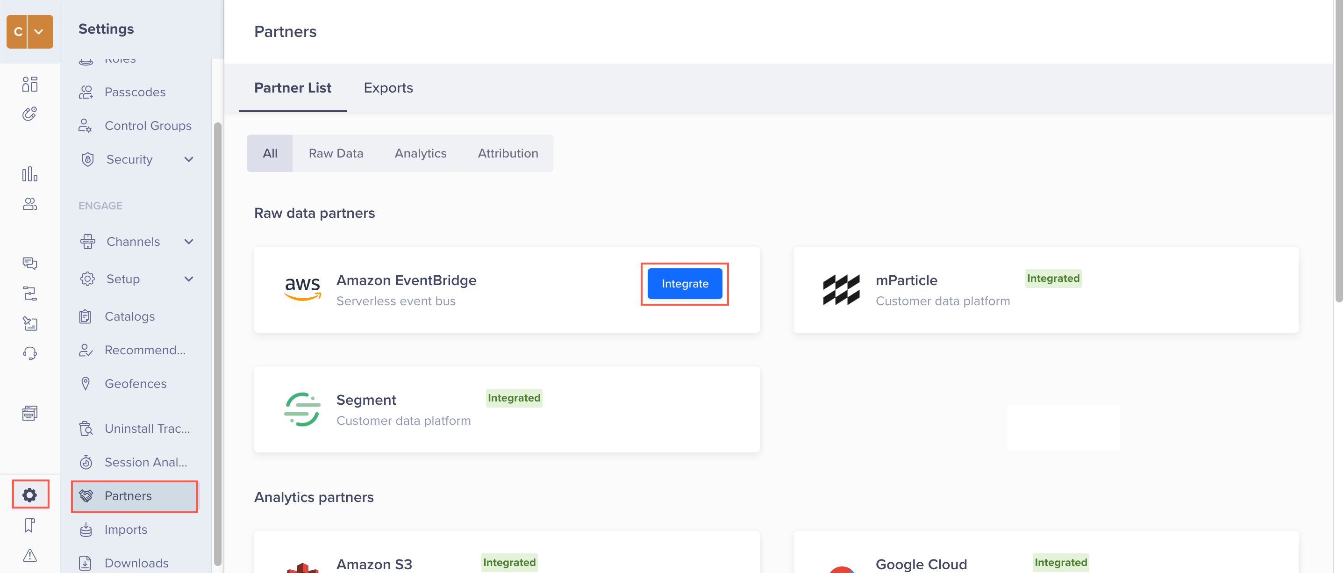Click the warning triangle icon

30,555
